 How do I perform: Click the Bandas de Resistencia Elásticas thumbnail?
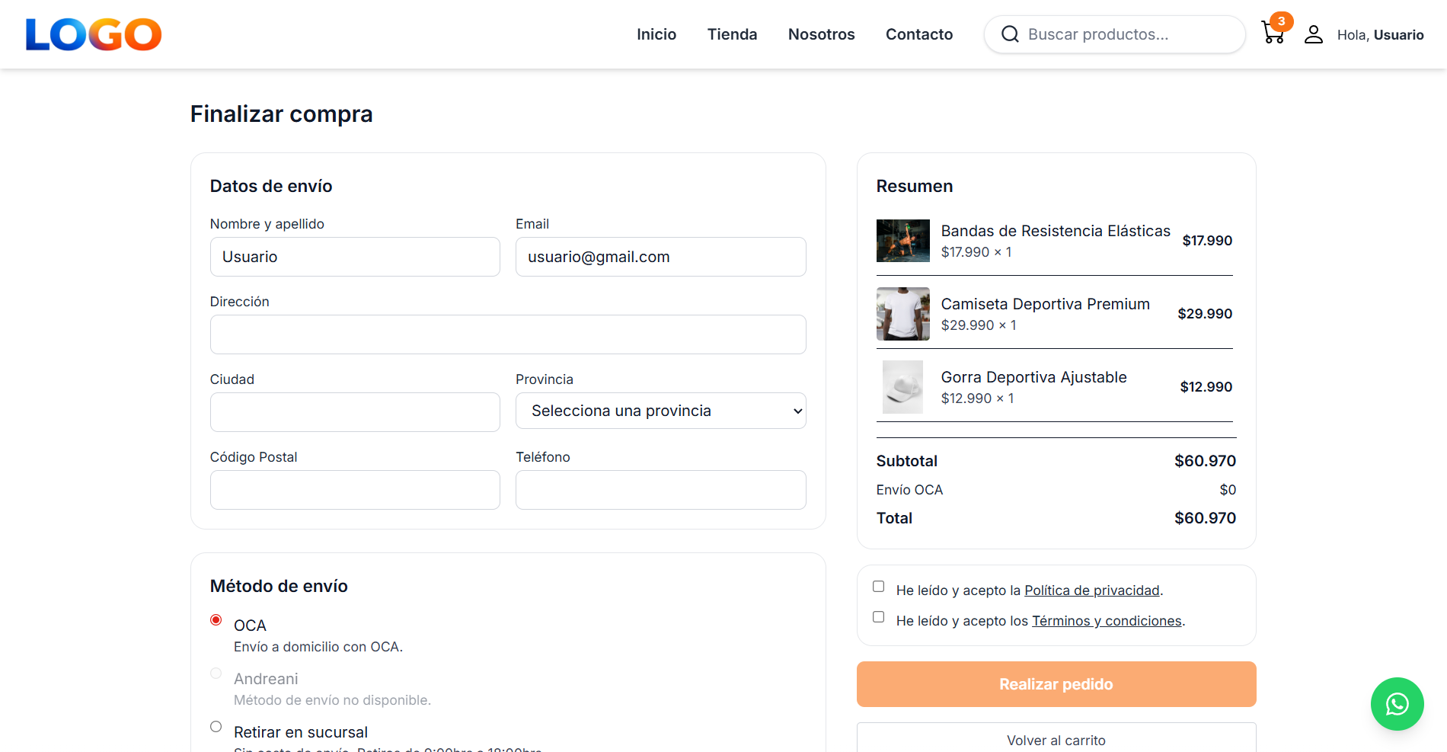tap(902, 241)
